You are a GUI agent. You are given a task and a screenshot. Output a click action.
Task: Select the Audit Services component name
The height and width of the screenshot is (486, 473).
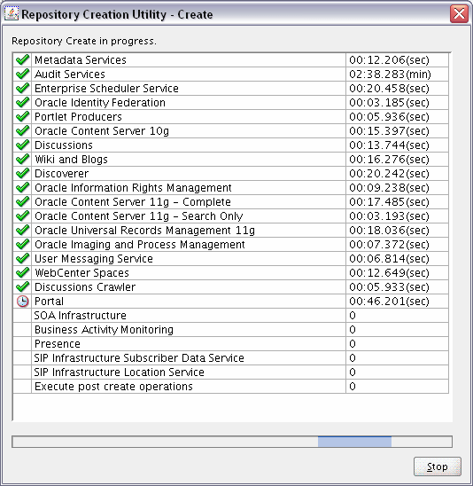point(70,74)
